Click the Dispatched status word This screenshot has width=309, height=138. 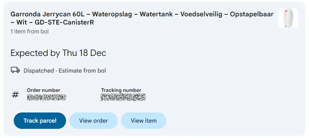click(39, 71)
